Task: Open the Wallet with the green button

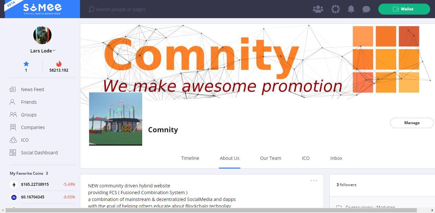Action: 404,9
